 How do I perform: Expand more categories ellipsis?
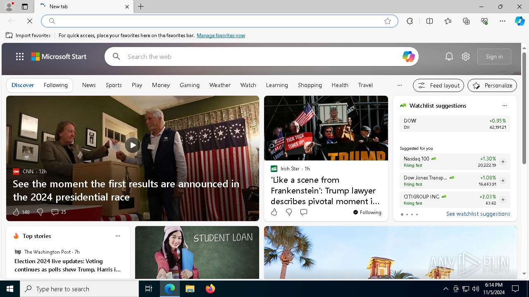399,85
